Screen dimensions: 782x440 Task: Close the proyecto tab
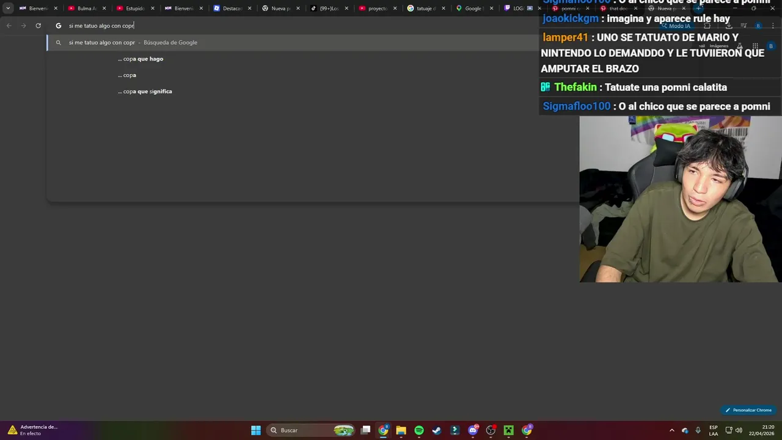pos(395,9)
